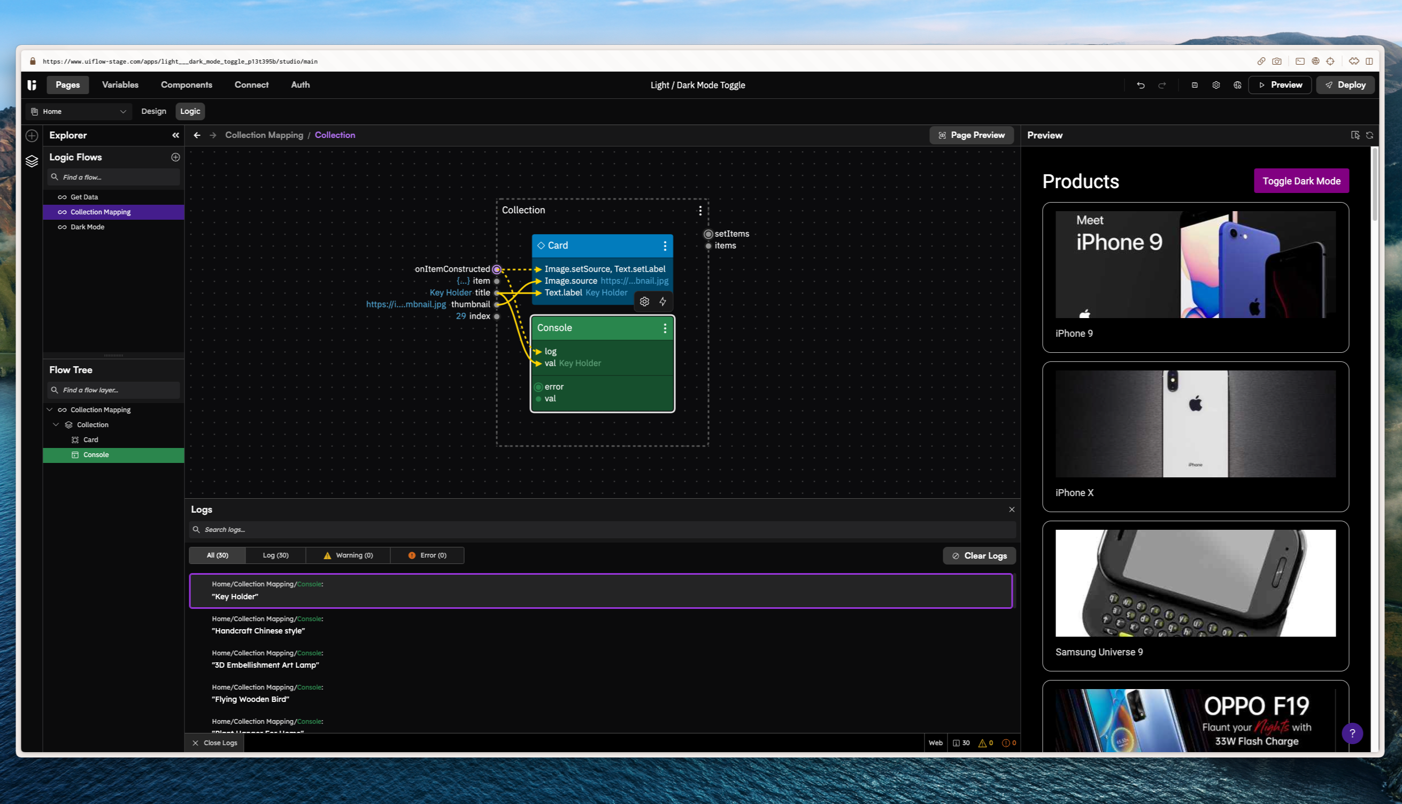Image resolution: width=1402 pixels, height=804 pixels.
Task: Focus the Find a flow layer search field
Action: click(x=113, y=390)
